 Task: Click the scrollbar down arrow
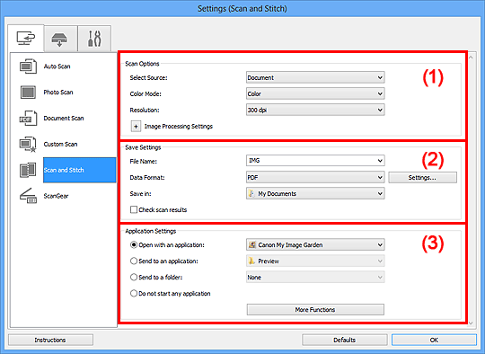(x=471, y=323)
